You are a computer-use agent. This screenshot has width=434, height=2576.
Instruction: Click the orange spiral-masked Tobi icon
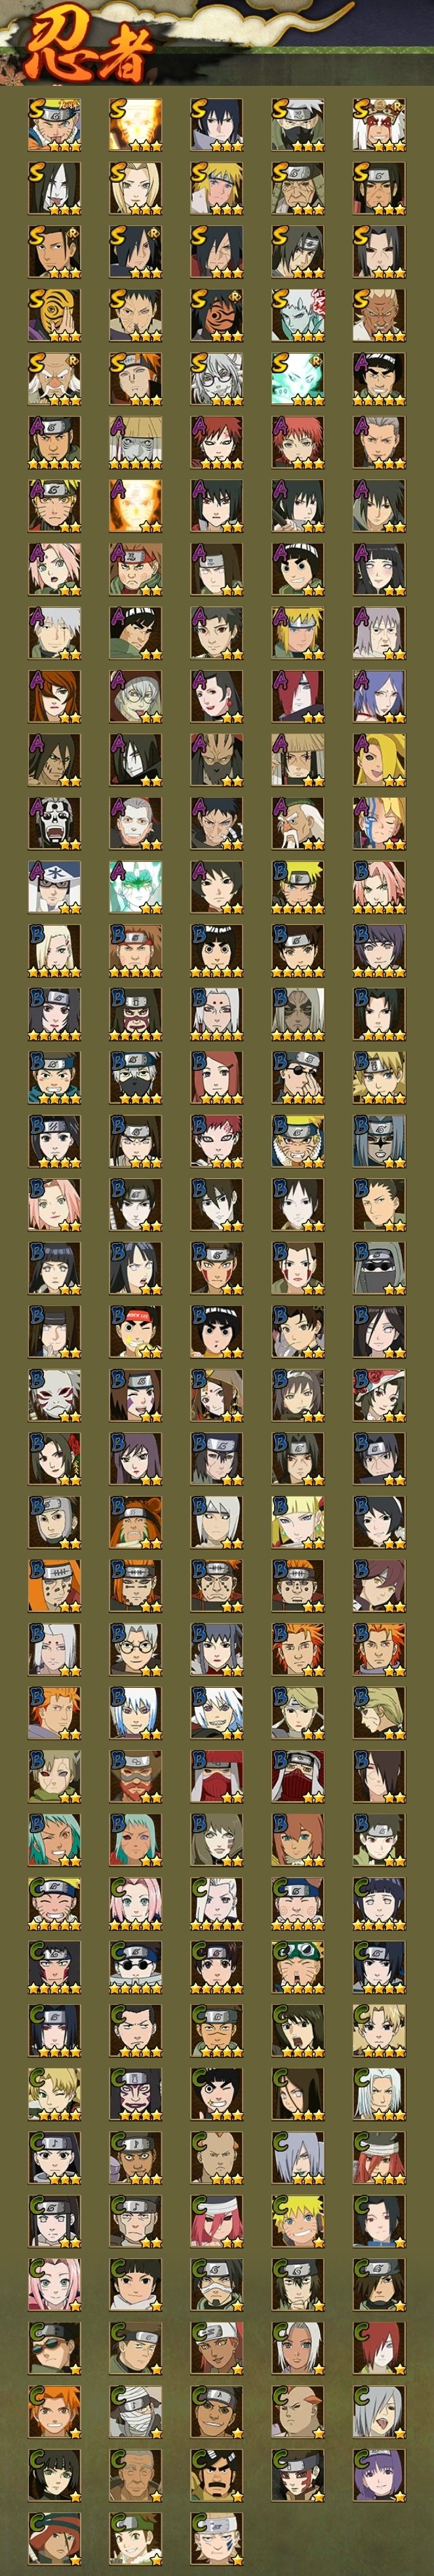coord(54,316)
